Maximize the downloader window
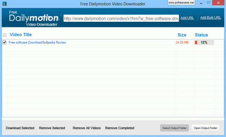This screenshot has height=137, width=226. [x=209, y=3]
